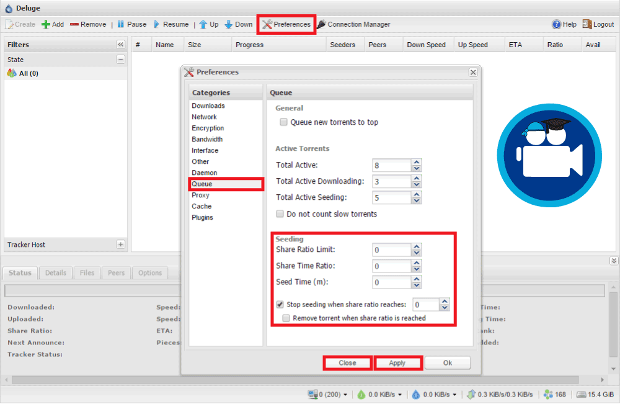This screenshot has width=620, height=404.
Task: Switch to the Details tab
Action: coord(55,273)
